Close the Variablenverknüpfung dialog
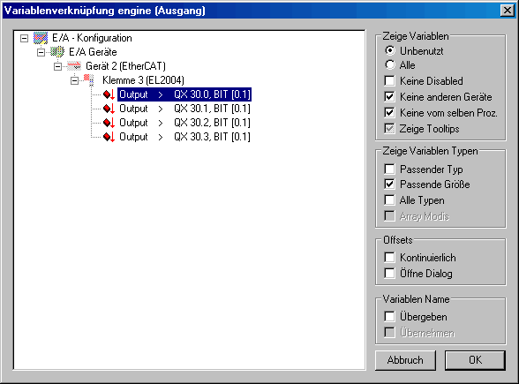Viewport: 519px width, 384px height. [507, 11]
